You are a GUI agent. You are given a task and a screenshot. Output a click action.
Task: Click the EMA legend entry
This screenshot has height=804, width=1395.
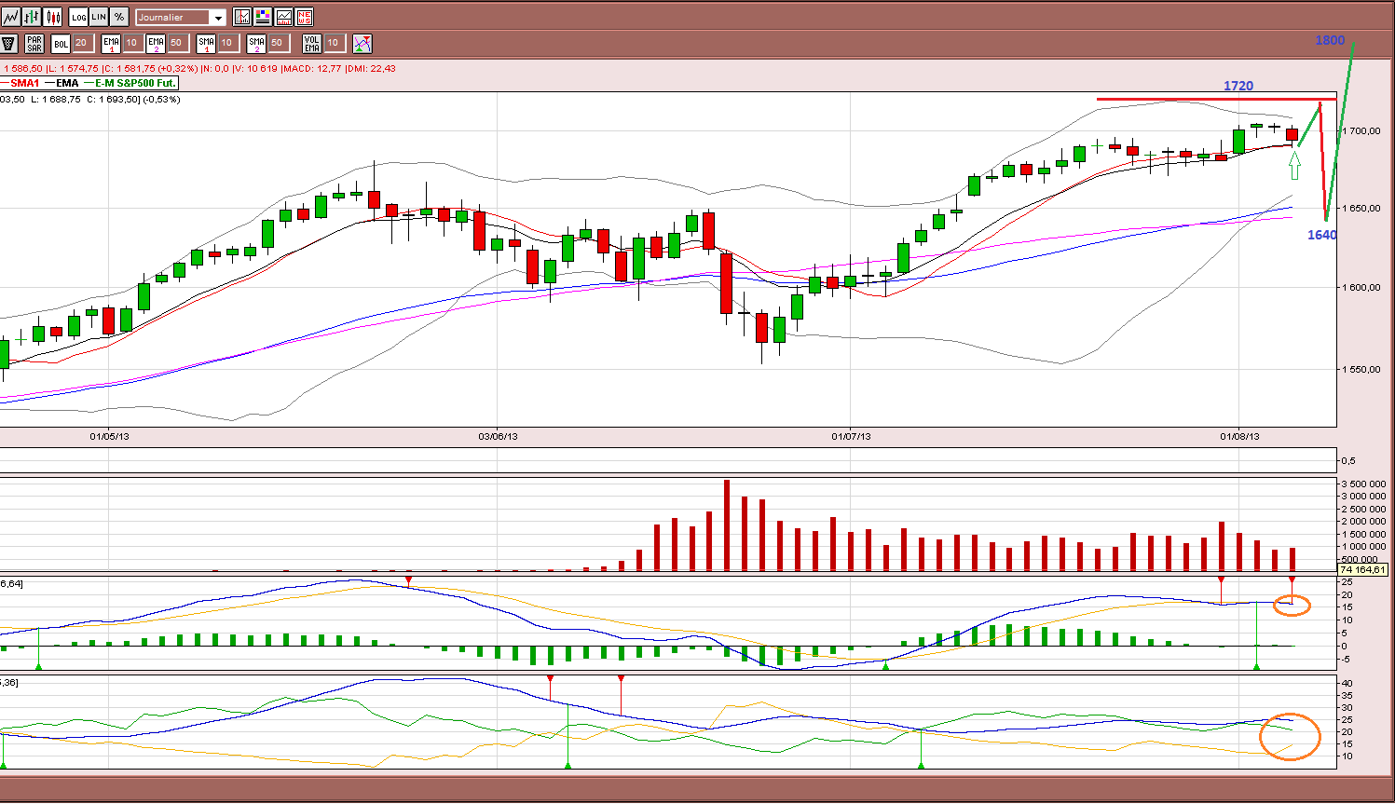62,83
